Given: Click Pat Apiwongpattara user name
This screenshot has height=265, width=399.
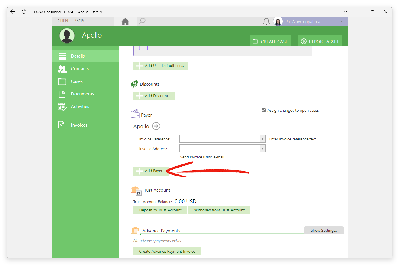Looking at the screenshot, I should (x=303, y=22).
